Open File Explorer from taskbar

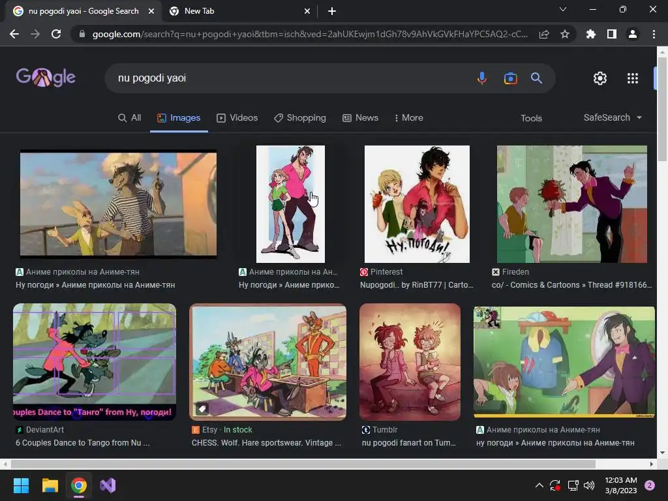point(50,485)
